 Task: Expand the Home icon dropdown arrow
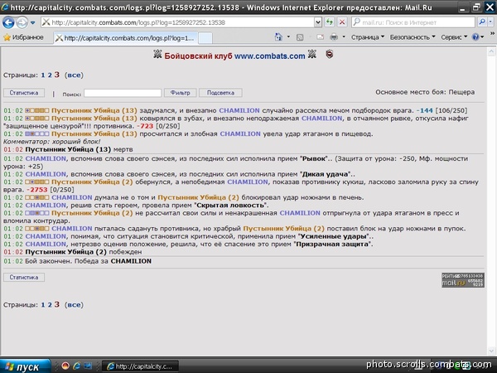point(288,37)
